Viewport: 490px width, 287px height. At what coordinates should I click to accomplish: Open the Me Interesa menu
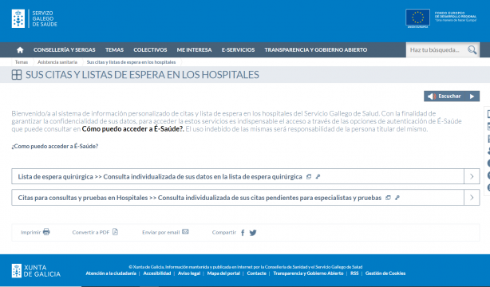tap(195, 50)
